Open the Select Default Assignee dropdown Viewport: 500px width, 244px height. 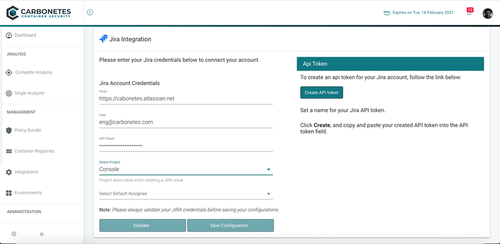coord(186,194)
